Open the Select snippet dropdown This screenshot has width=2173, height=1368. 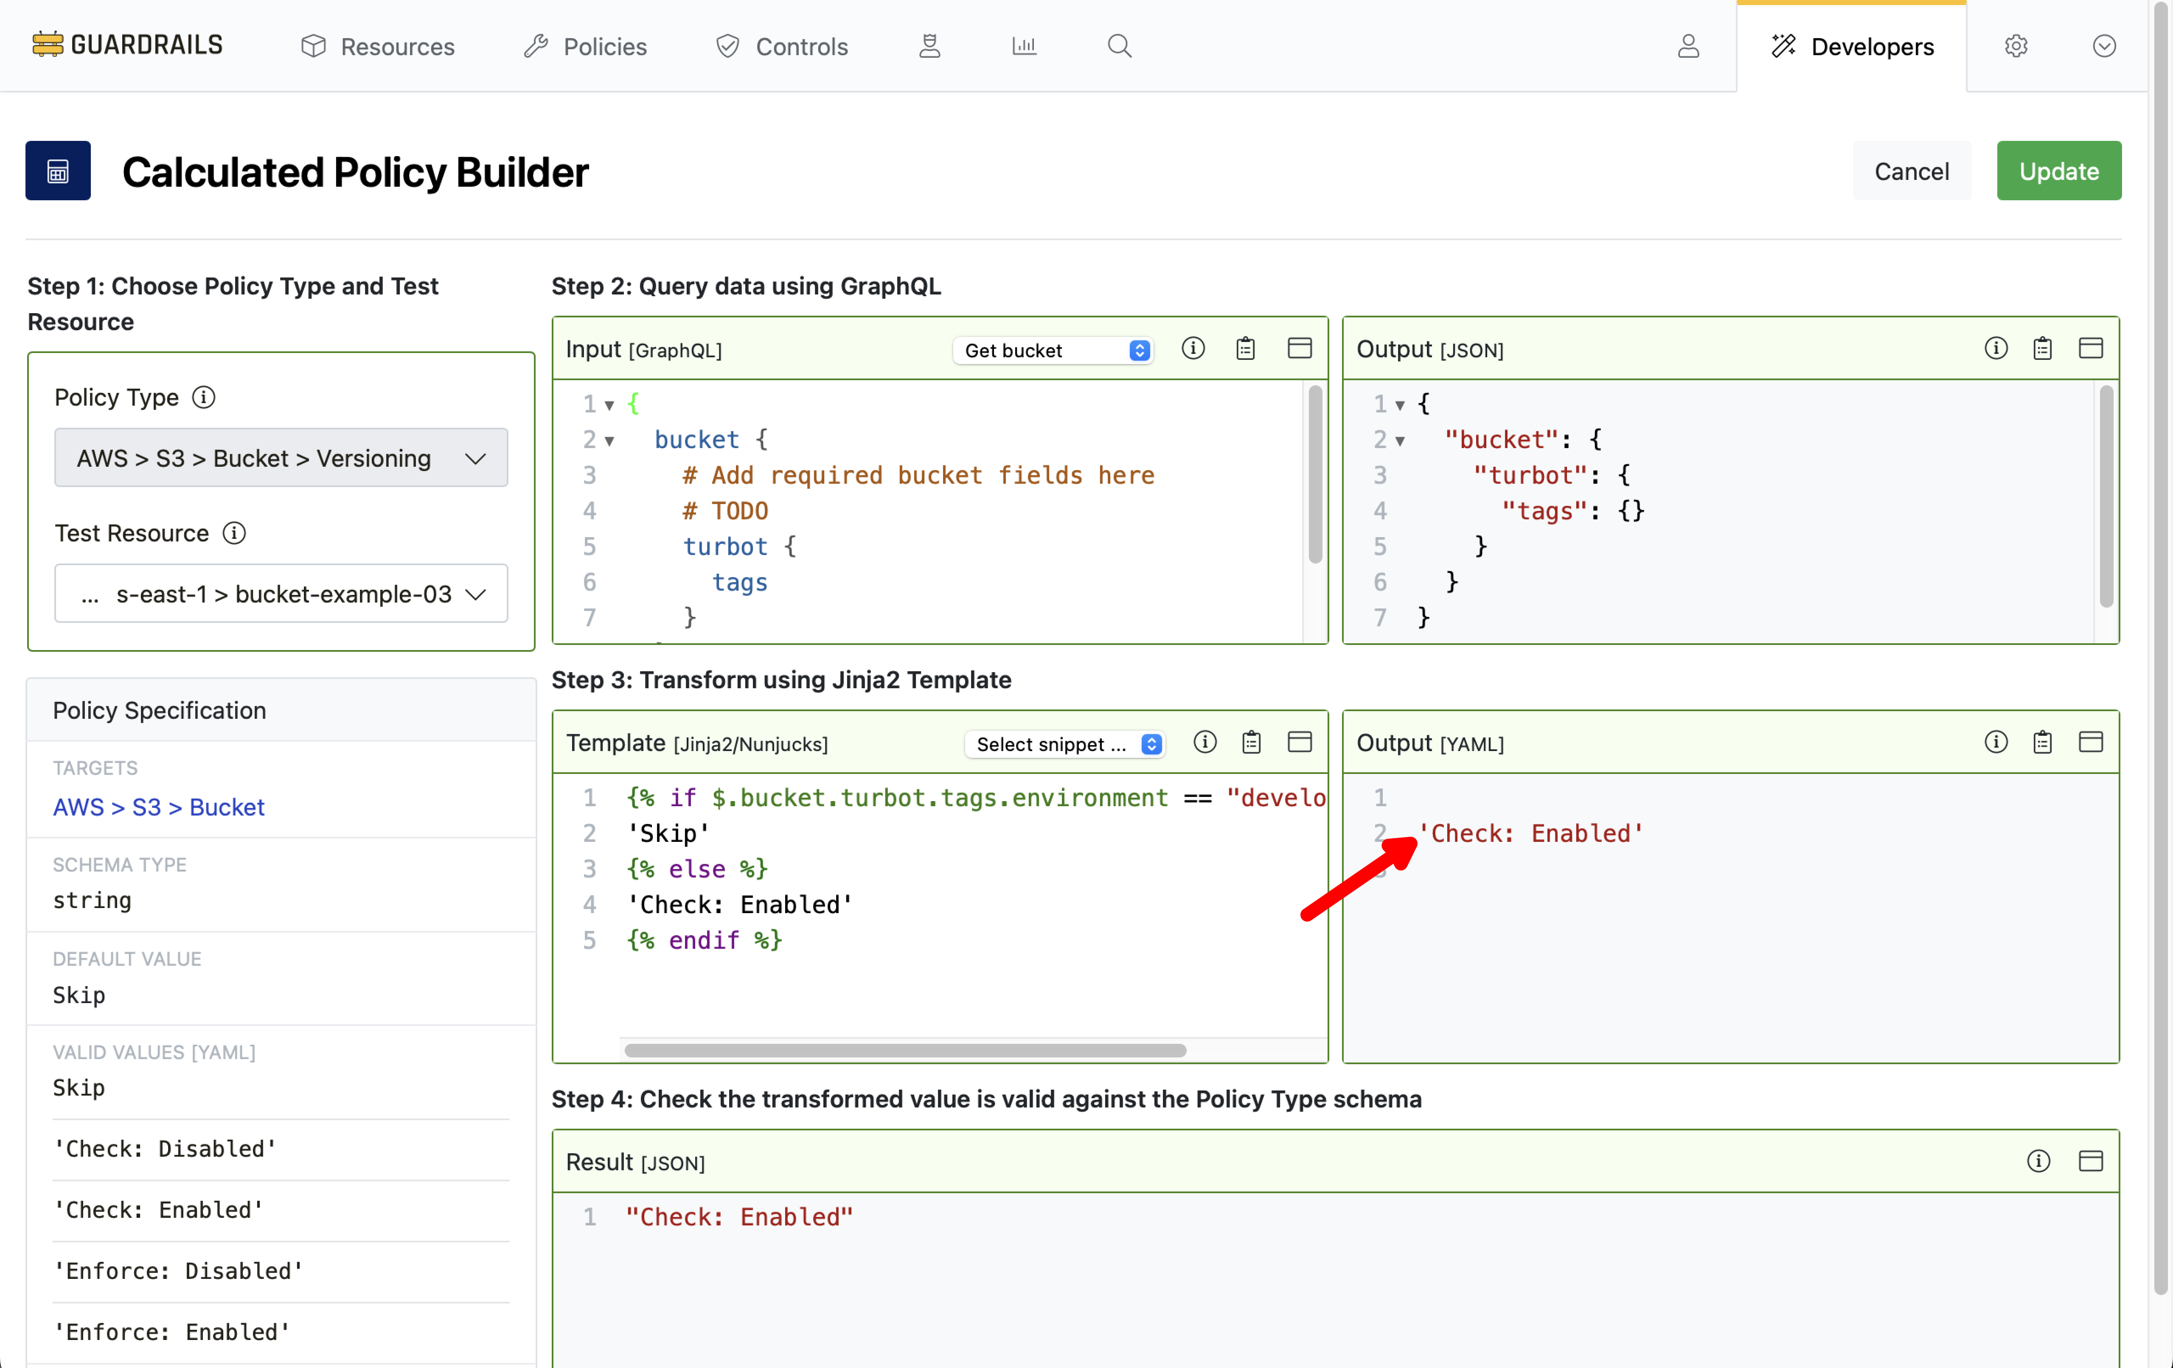pos(1065,744)
